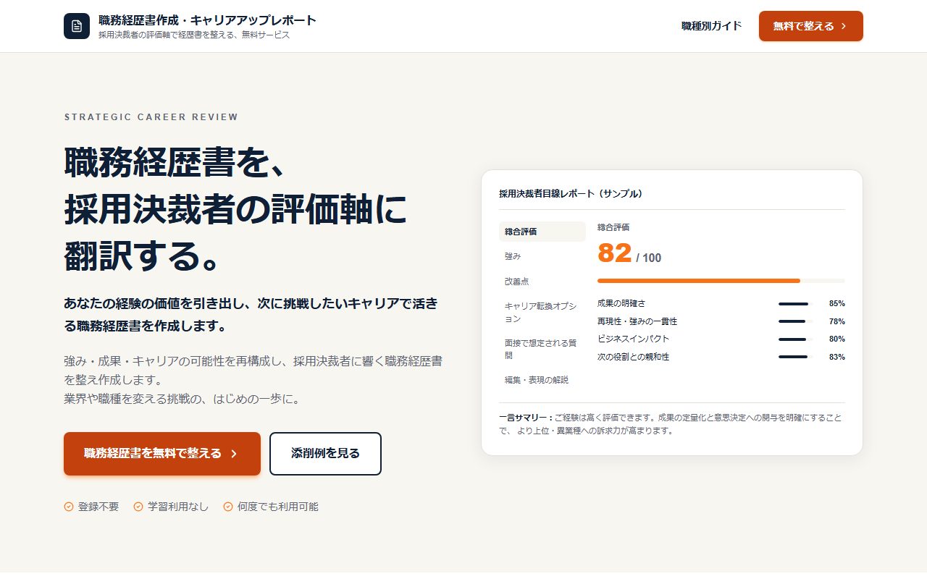The width and height of the screenshot is (927, 579).
Task: Select the 編集・表現の解説 tab
Action: [x=542, y=380]
